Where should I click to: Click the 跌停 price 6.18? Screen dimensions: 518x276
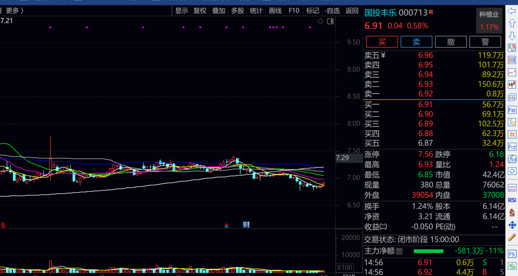pos(496,155)
